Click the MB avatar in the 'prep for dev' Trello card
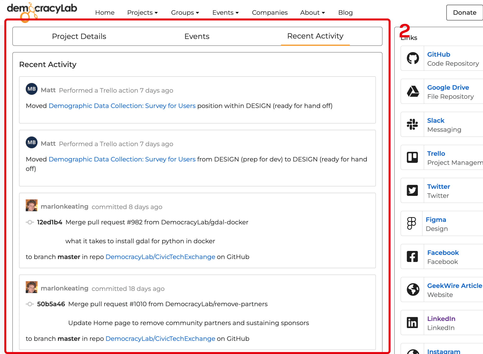Viewport: 483px width, 354px height. [32, 142]
